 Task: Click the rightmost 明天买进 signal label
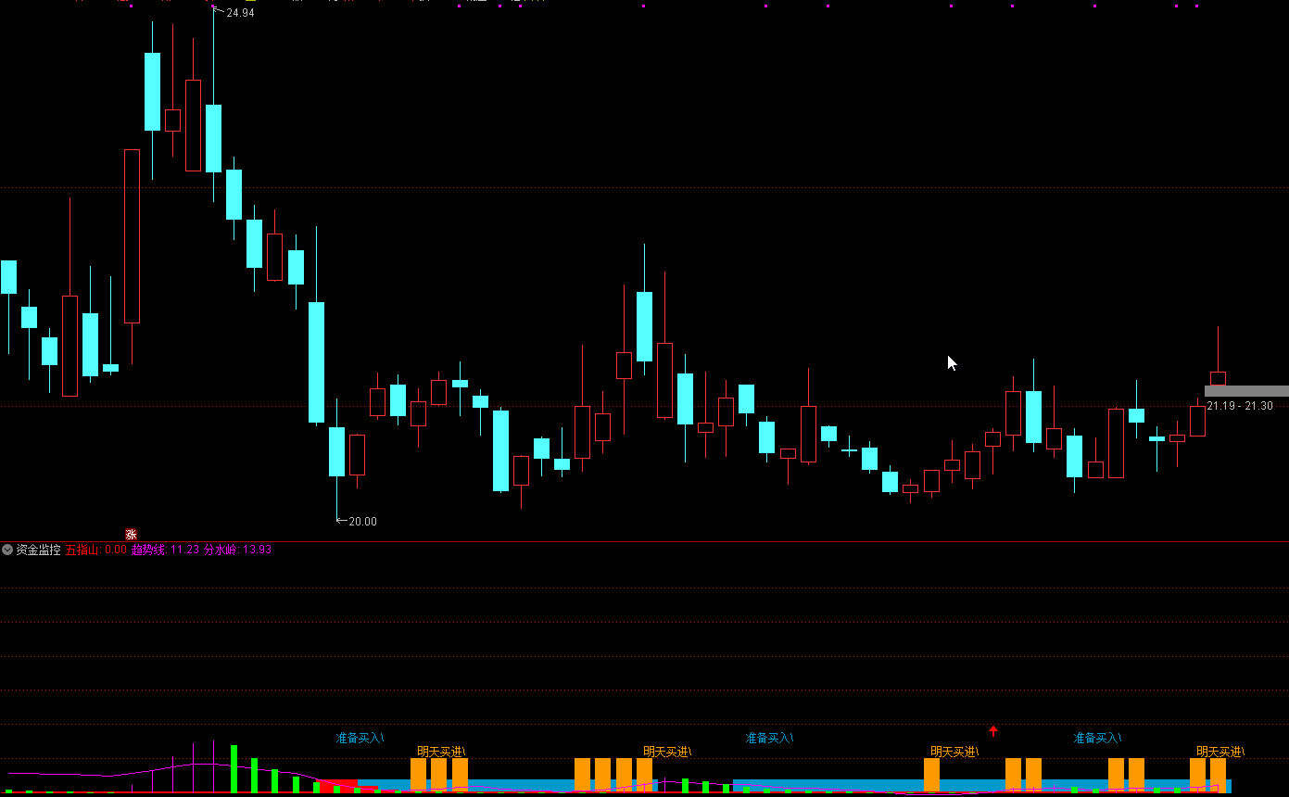point(1220,752)
